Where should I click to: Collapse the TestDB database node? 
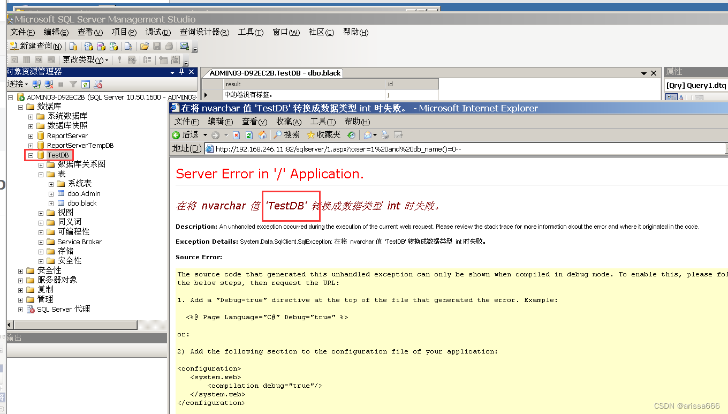[31, 155]
